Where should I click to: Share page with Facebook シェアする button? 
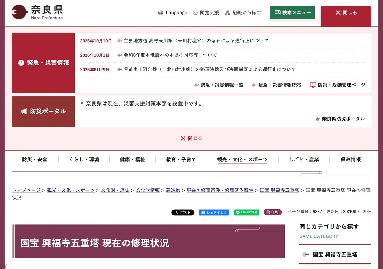click(214, 213)
